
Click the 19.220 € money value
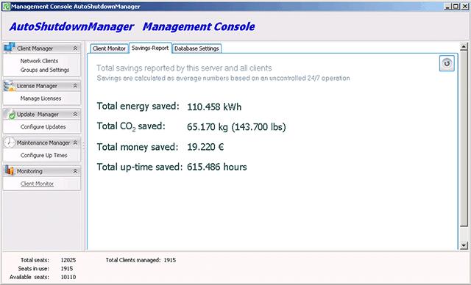tap(205, 147)
